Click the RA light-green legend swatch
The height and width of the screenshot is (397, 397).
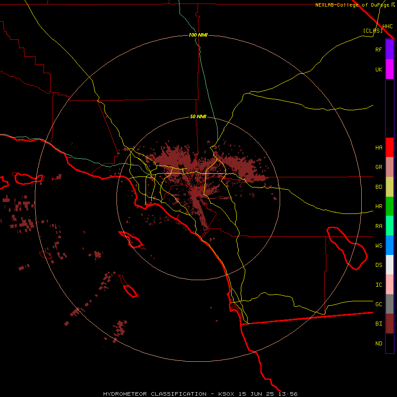pyautogui.click(x=390, y=226)
